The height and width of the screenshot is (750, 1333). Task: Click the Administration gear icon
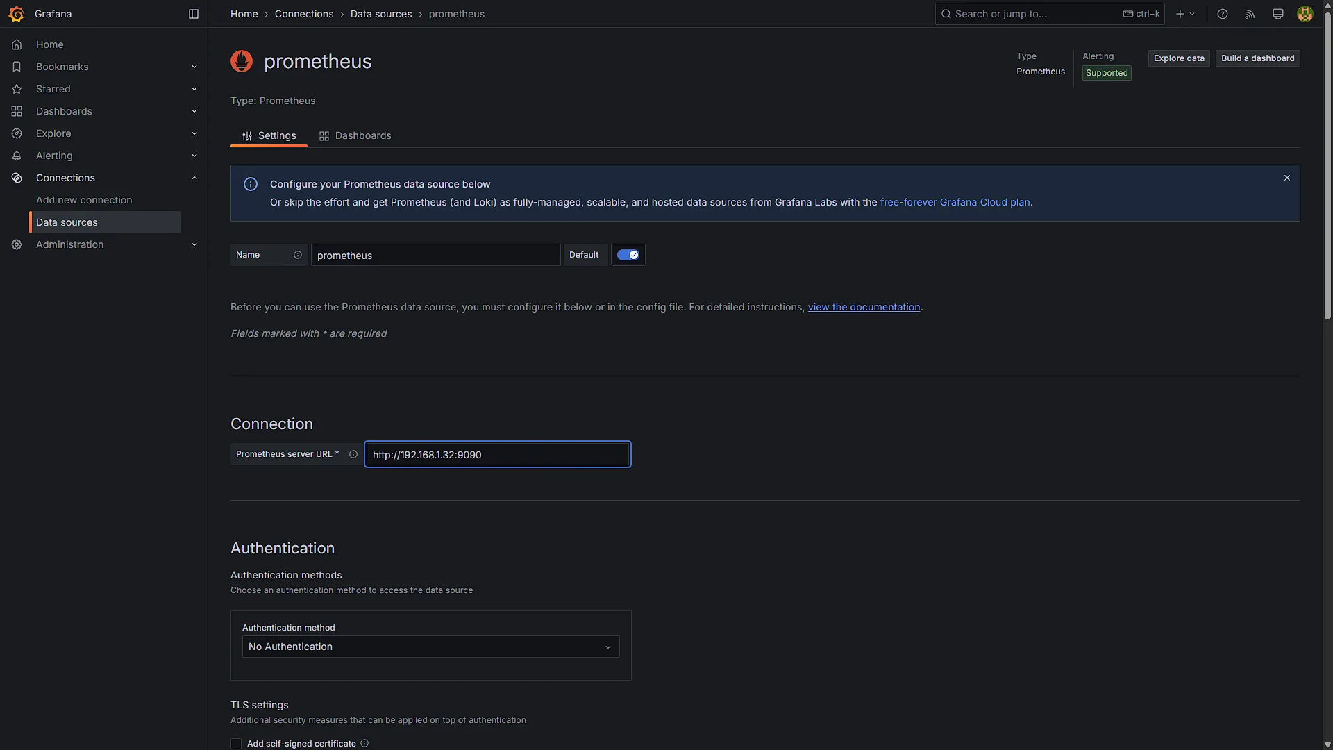click(17, 244)
